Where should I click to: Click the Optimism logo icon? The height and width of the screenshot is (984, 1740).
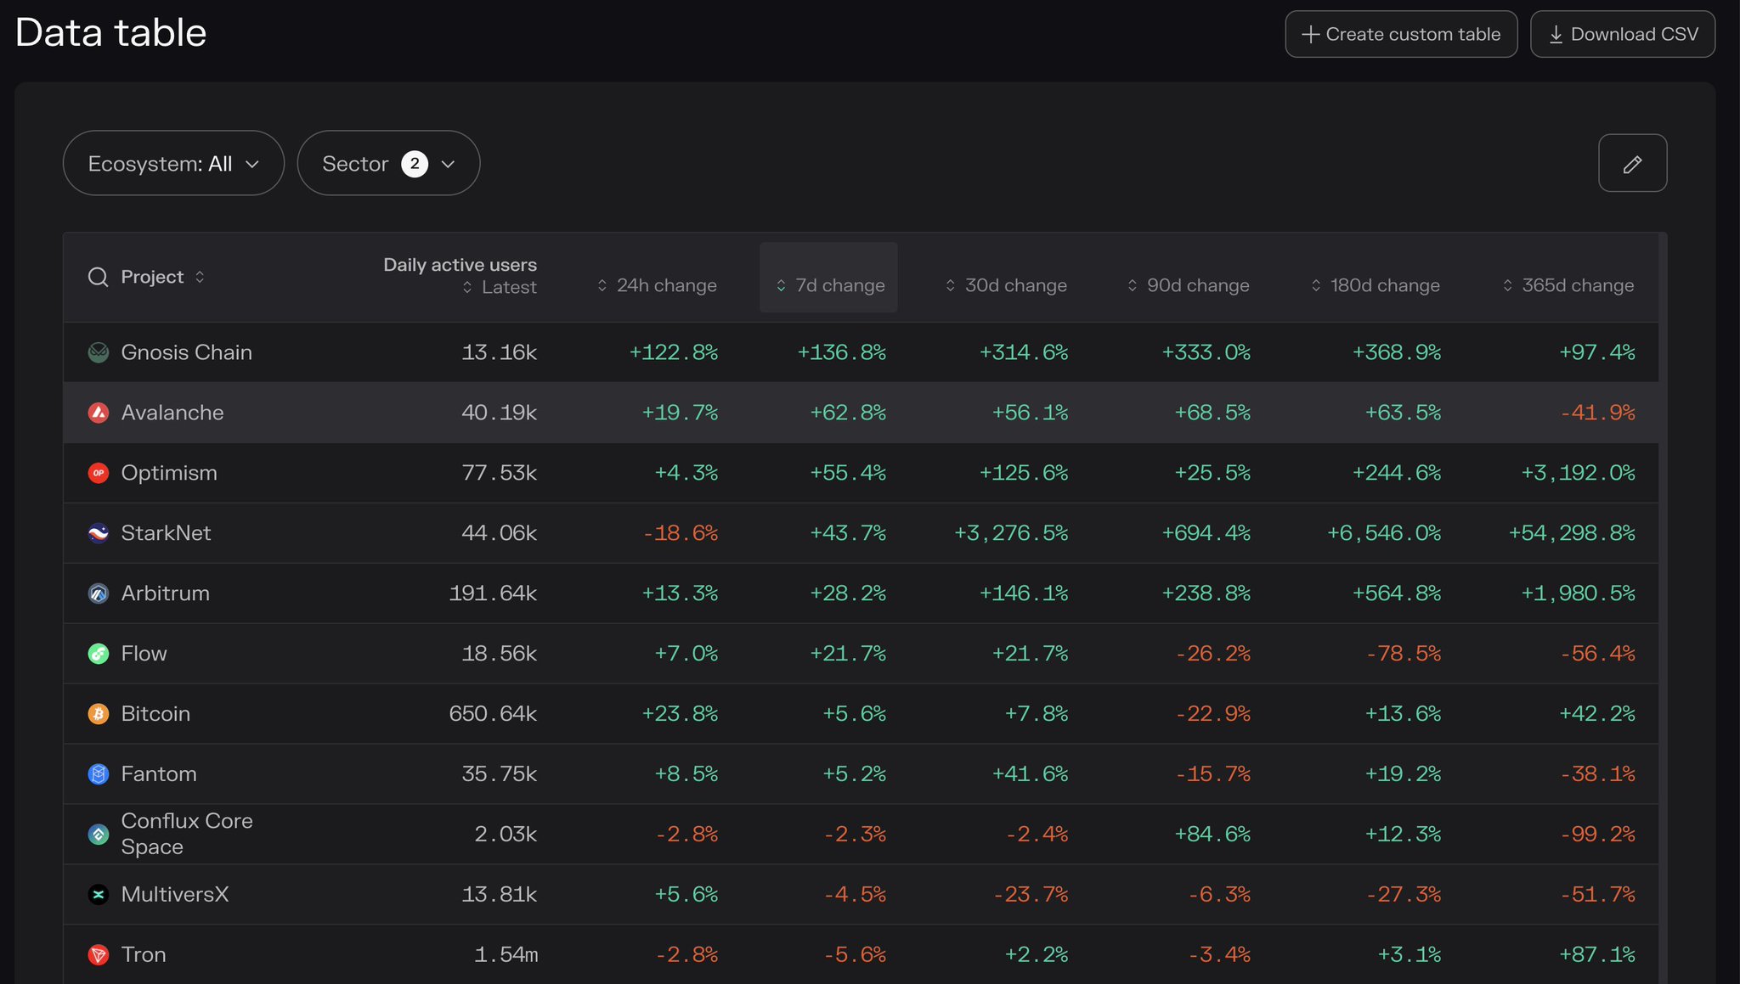pos(98,473)
